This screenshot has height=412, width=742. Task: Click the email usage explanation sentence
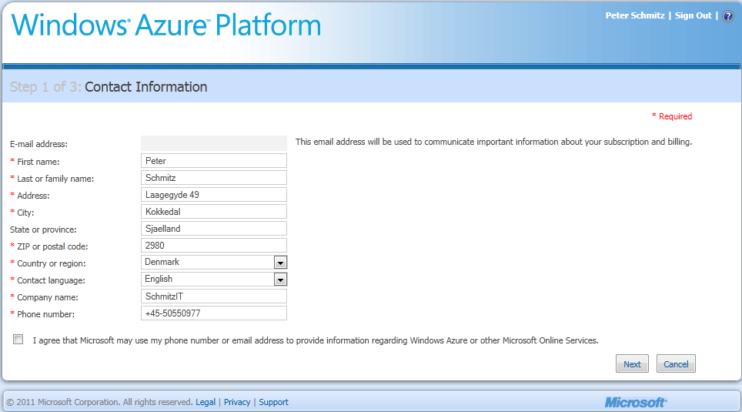click(x=493, y=142)
